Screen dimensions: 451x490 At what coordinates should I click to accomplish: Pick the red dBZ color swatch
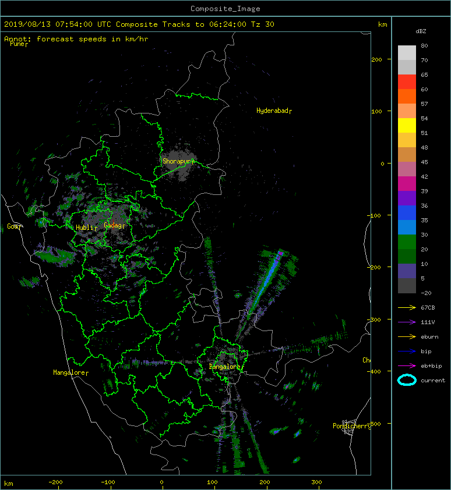[x=407, y=82]
